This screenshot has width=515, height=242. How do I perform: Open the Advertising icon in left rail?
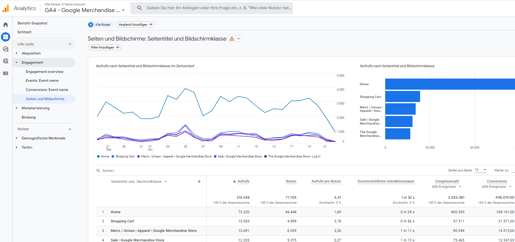click(x=5, y=61)
